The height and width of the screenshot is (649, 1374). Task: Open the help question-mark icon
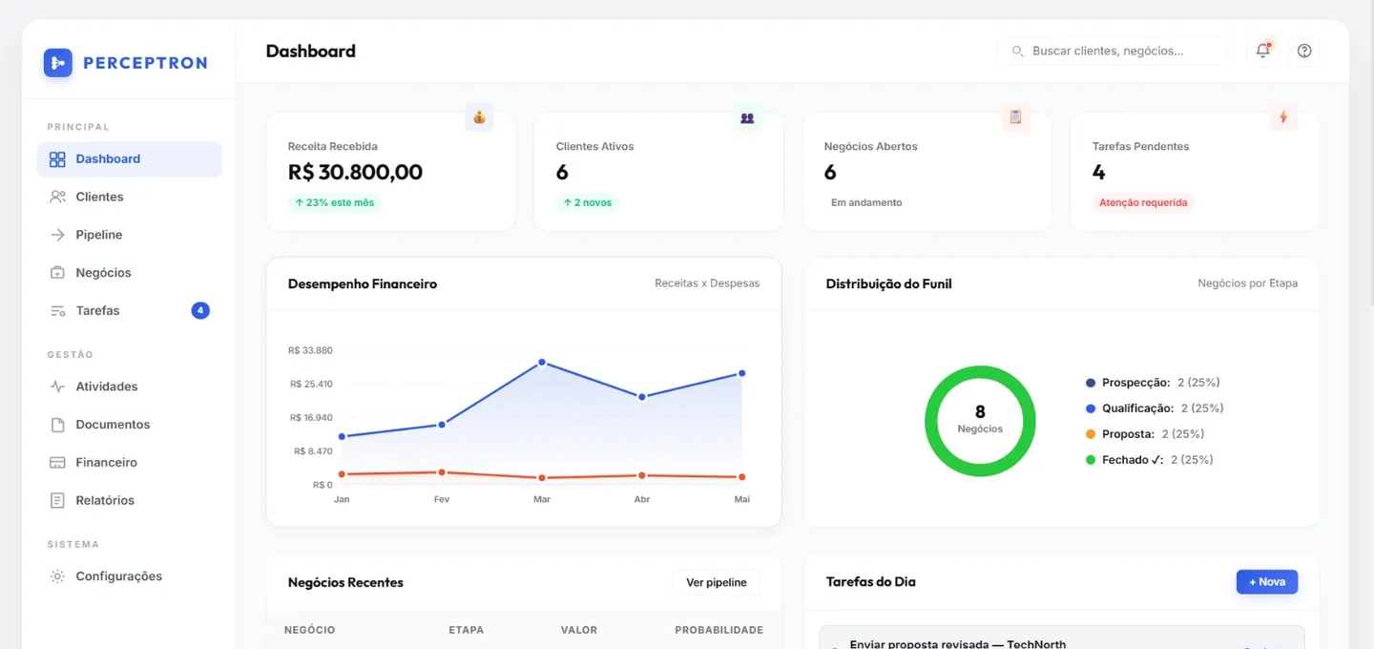click(1304, 51)
